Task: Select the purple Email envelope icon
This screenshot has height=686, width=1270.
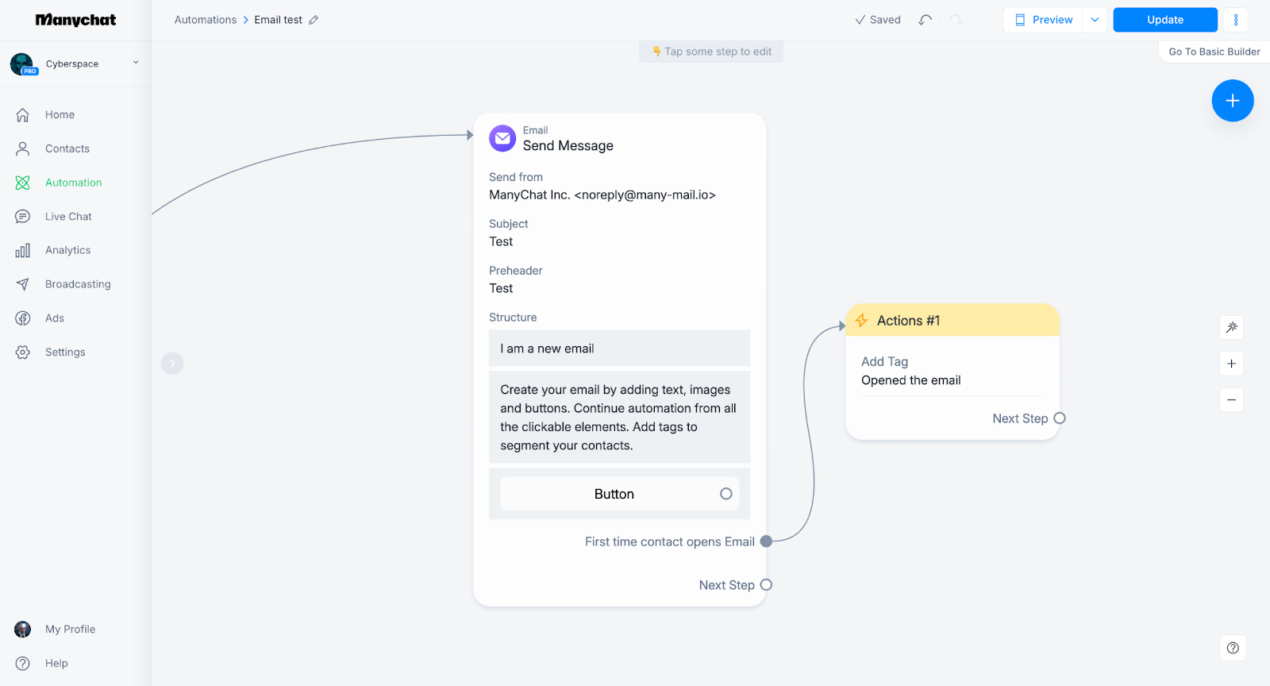Action: tap(502, 138)
